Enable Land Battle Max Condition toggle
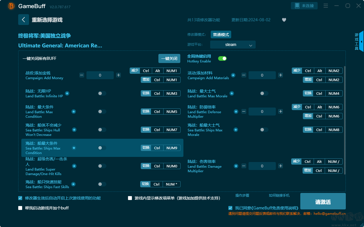This screenshot has height=227, width=364. 102,112
